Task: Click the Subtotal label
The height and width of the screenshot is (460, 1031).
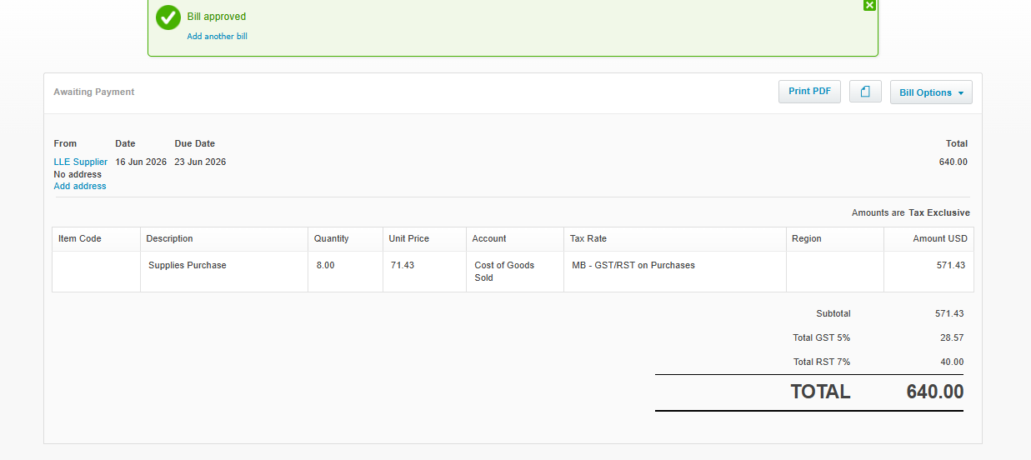Action: point(833,313)
